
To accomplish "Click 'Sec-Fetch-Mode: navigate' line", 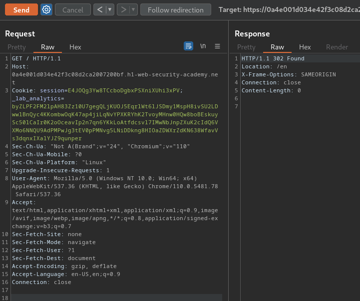I will pos(54,242).
